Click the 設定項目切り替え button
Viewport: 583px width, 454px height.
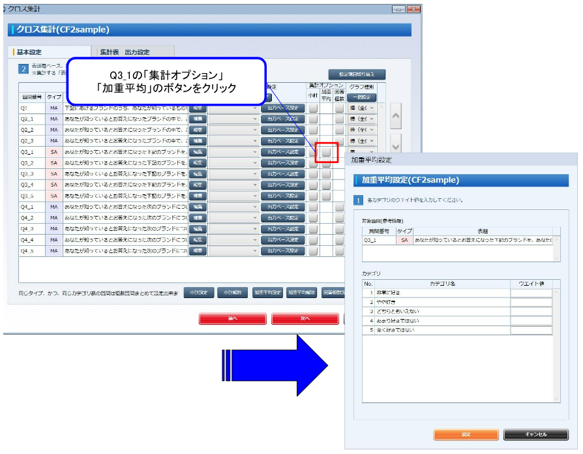point(357,74)
